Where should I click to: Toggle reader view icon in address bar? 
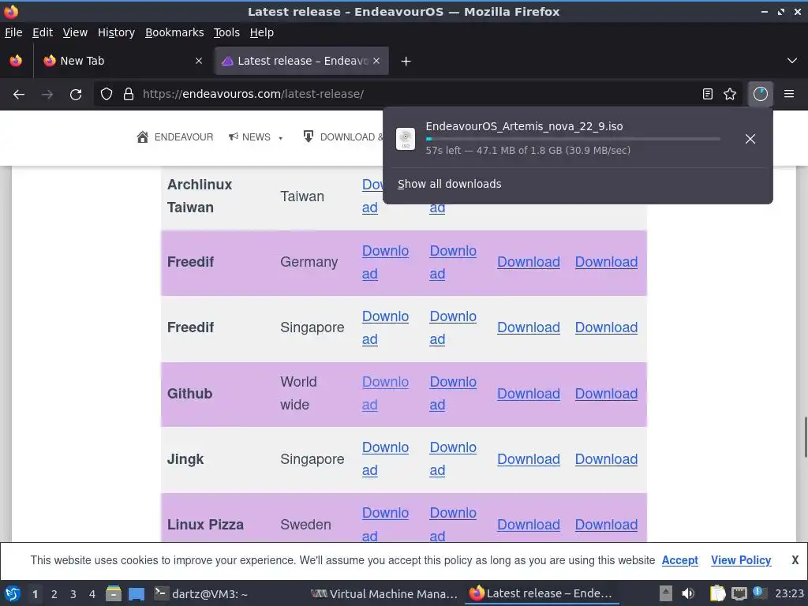pos(708,94)
